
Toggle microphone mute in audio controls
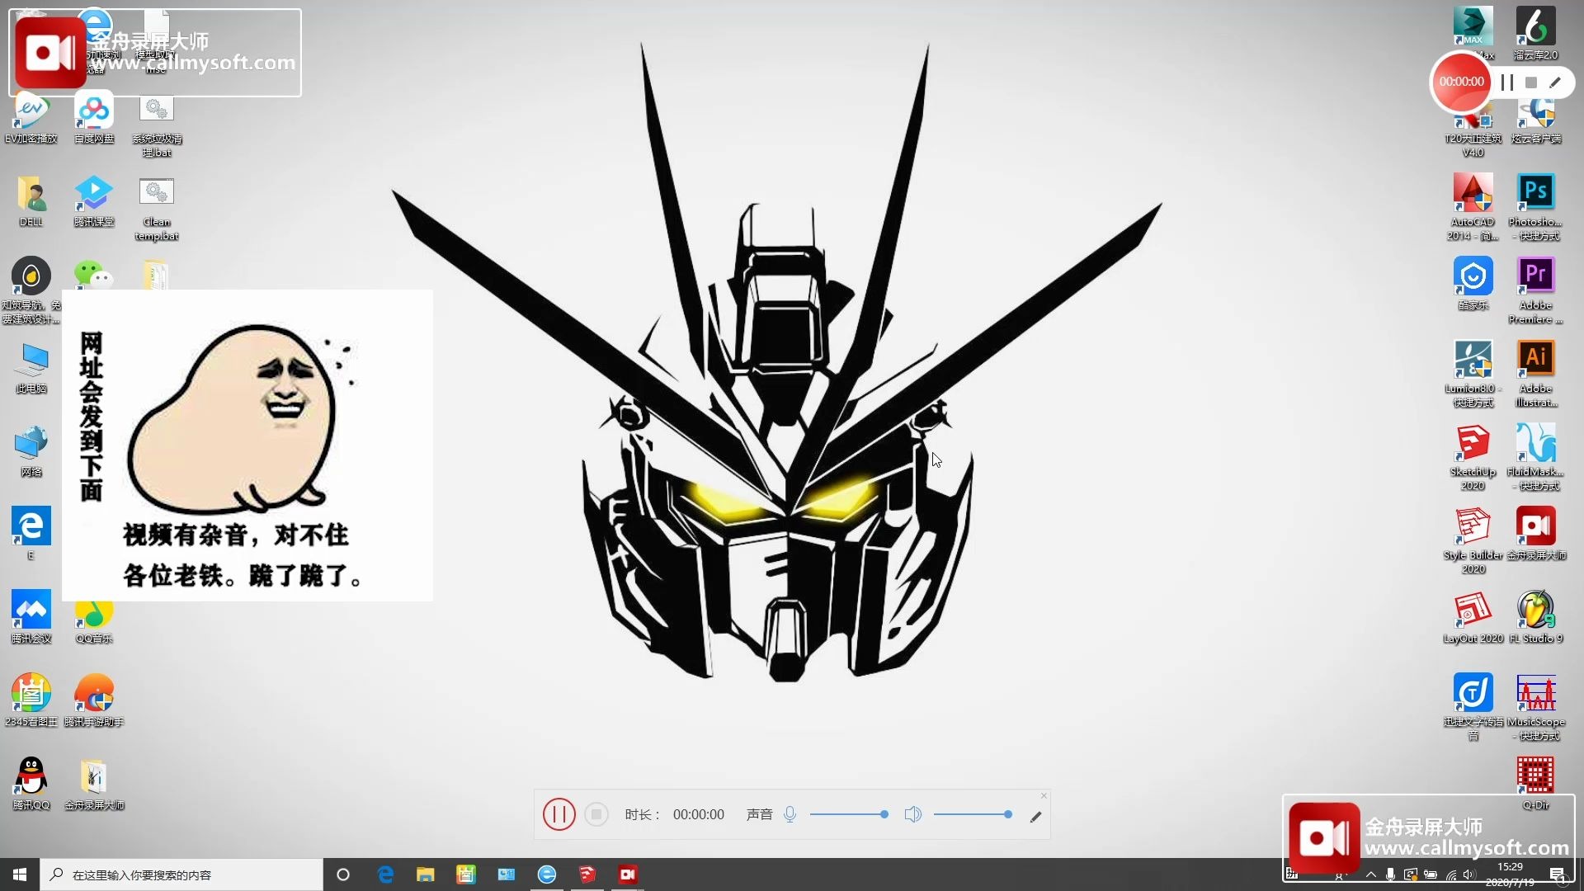coord(791,813)
